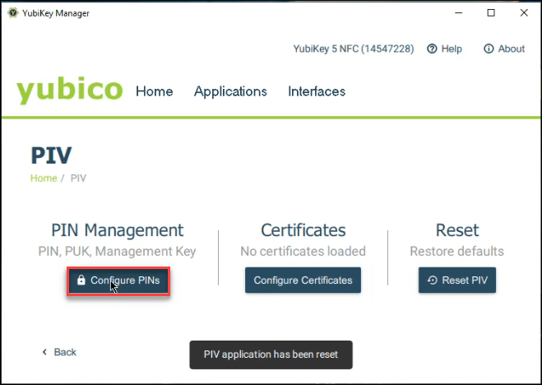Dismiss the PIV application has been reset toast

271,355
